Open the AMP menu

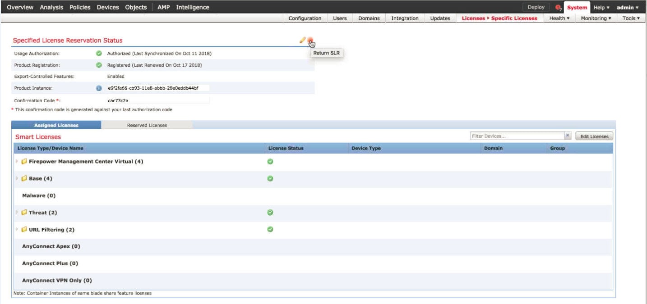165,8
